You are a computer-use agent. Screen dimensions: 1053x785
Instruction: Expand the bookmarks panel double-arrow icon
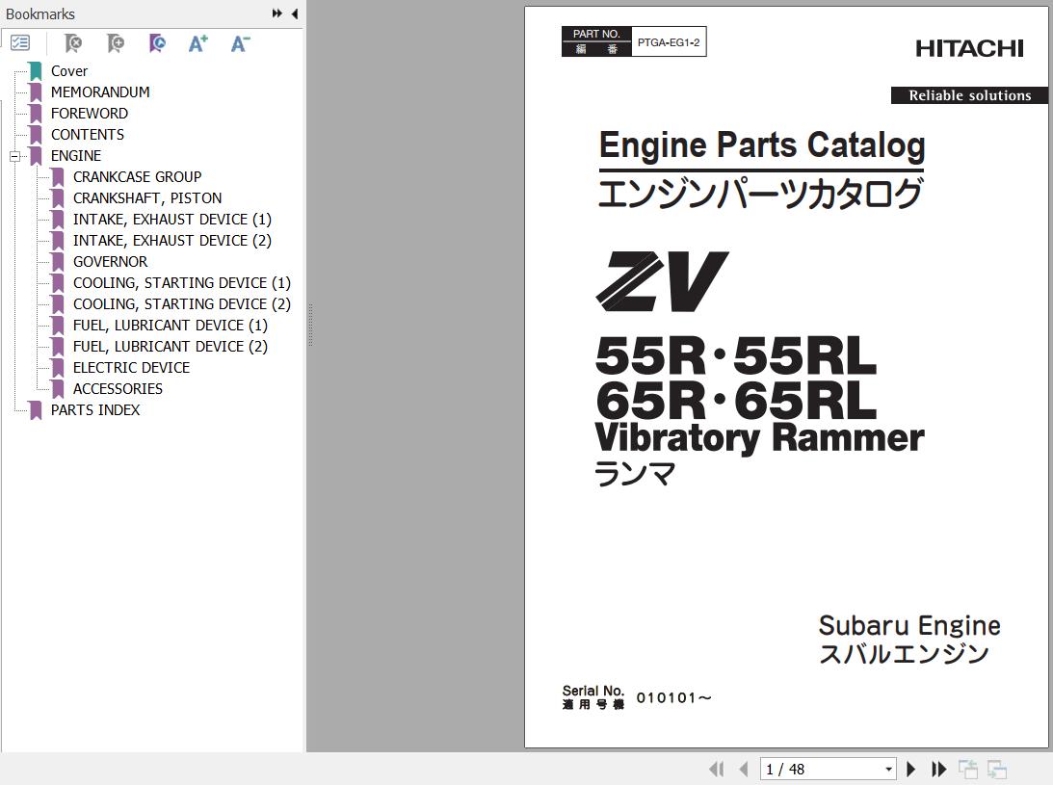pyautogui.click(x=276, y=13)
